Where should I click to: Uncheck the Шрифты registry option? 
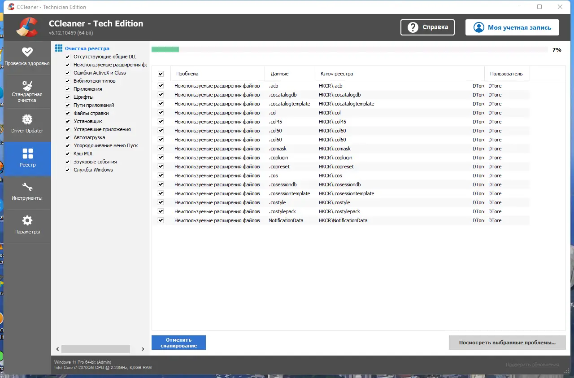[x=67, y=97]
